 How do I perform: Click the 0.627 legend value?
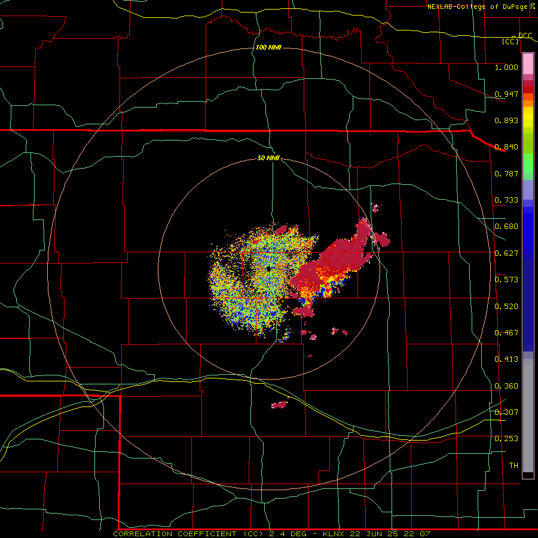pyautogui.click(x=506, y=253)
